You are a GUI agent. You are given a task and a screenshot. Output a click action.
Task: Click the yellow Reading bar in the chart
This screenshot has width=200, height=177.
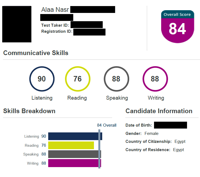point(71,145)
